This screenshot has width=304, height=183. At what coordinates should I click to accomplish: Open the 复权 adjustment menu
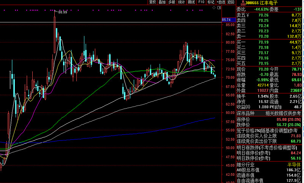coord(152,2)
